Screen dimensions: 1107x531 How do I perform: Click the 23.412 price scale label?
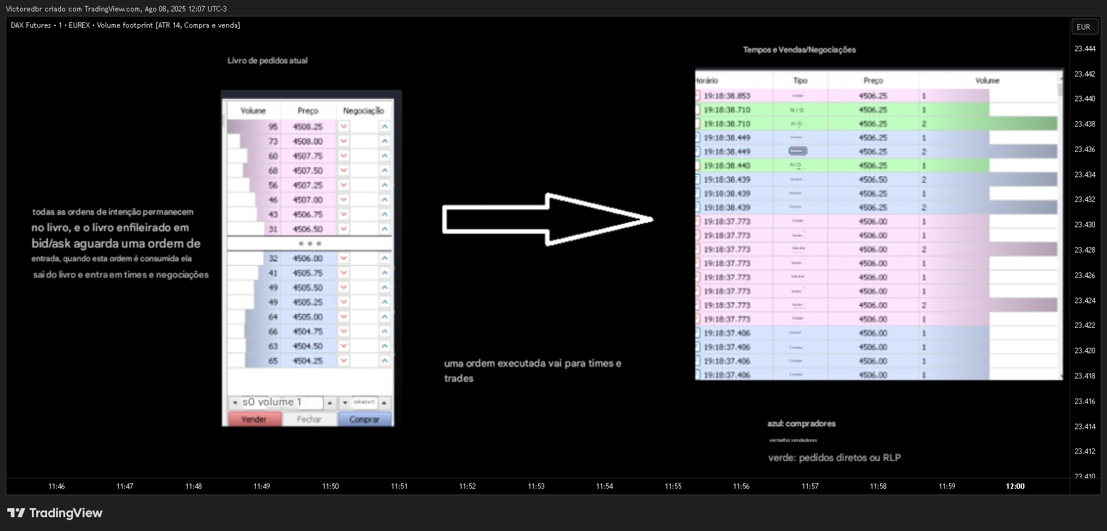[x=1085, y=451]
